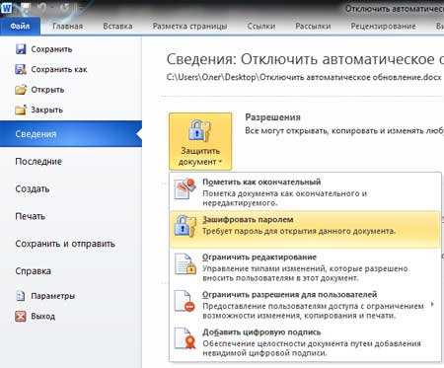Click the digital signature ribbon icon
Image resolution: width=444 pixels, height=368 pixels.
pos(185,338)
